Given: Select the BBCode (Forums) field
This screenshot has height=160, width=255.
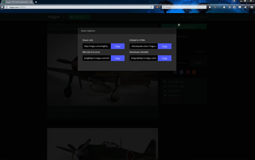Looking at the screenshot, I should 97,58.
